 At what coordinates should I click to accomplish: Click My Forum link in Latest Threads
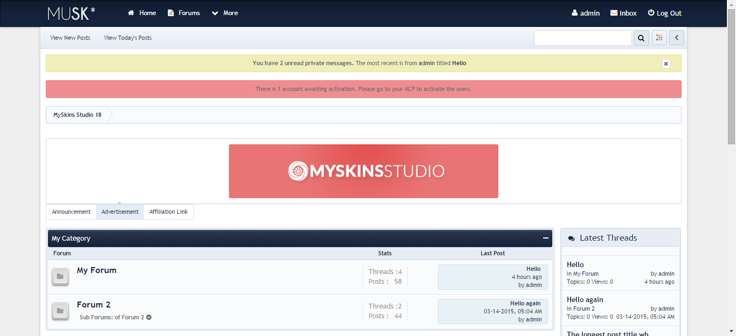click(x=586, y=274)
